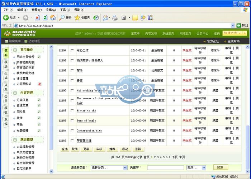The height and width of the screenshot is (179, 251).
Task: Click the add icon beside 图片集
Action: click(x=39, y=111)
